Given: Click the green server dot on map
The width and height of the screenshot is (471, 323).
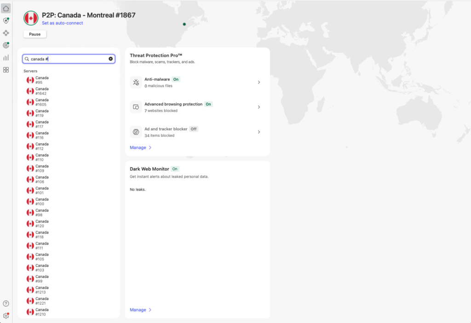Looking at the screenshot, I should pos(184,24).
